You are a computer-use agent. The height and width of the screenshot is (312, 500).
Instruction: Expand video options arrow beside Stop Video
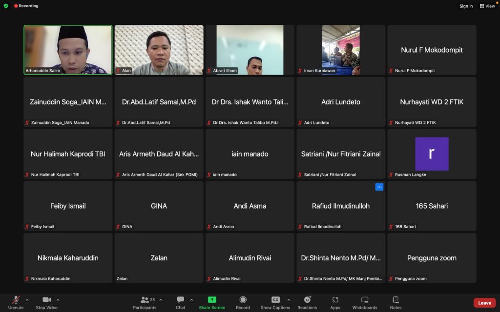(58, 300)
